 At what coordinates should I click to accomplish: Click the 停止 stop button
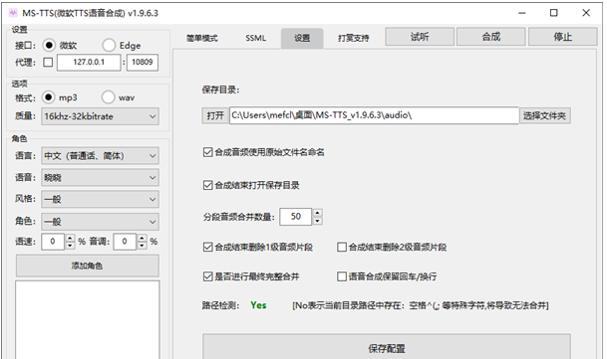click(x=562, y=37)
